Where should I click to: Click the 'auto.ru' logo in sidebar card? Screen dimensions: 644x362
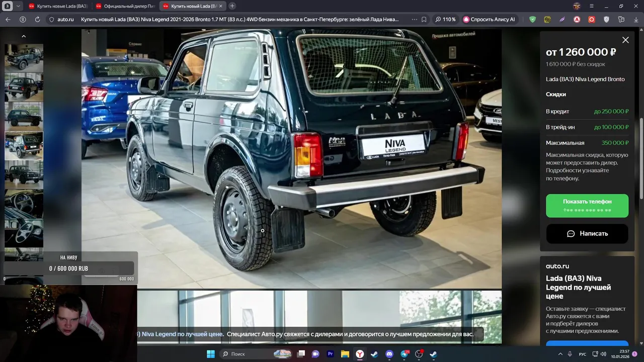tap(557, 266)
